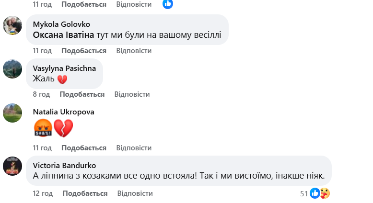Click the like reaction icon at top
The image size is (373, 203).
point(167,4)
